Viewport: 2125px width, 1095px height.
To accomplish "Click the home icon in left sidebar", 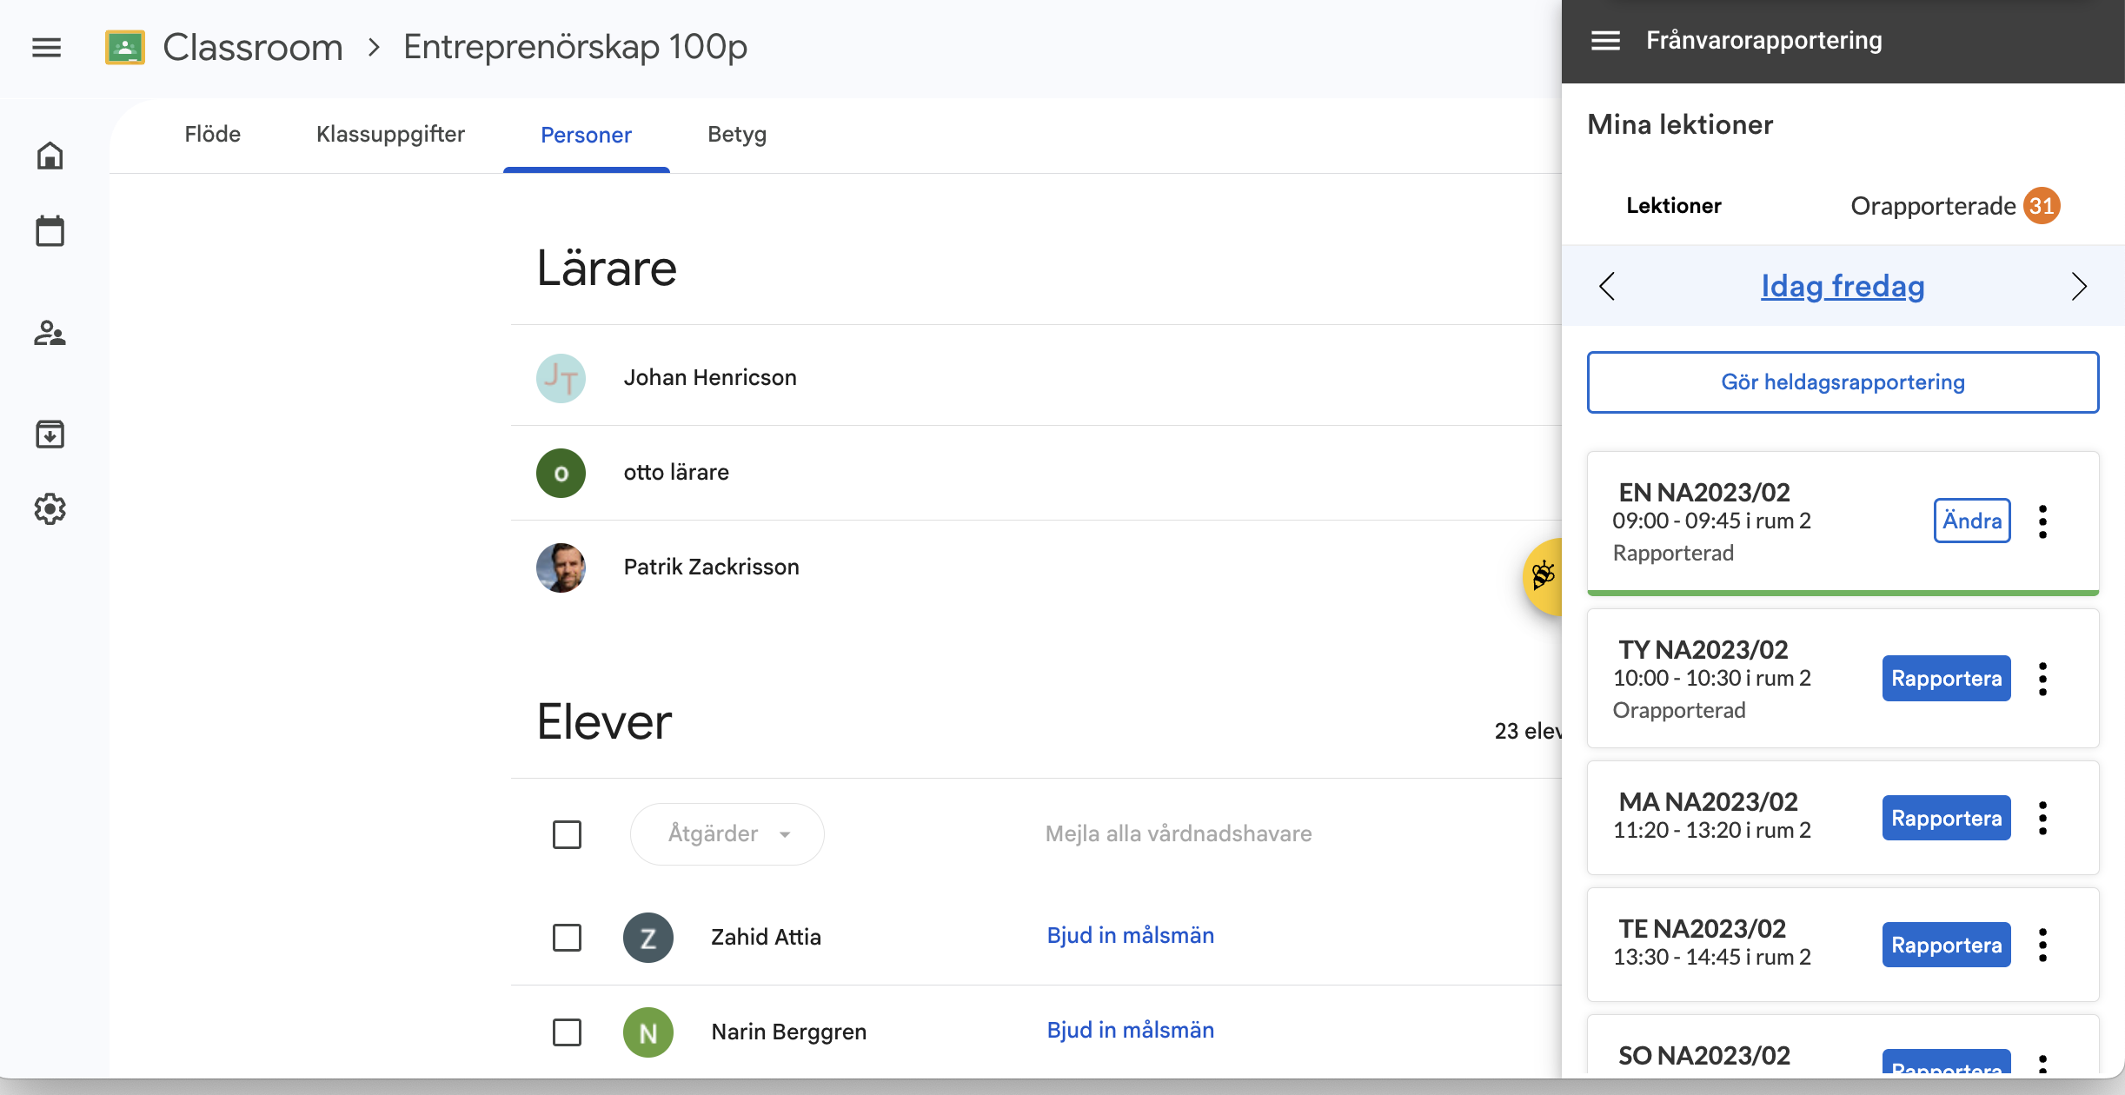I will 50,156.
